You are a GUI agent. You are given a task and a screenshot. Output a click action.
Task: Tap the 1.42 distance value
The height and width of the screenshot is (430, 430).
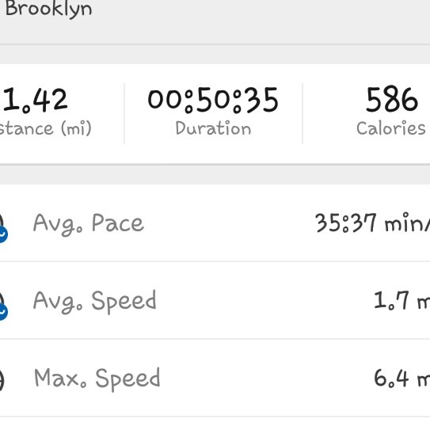[x=35, y=100]
